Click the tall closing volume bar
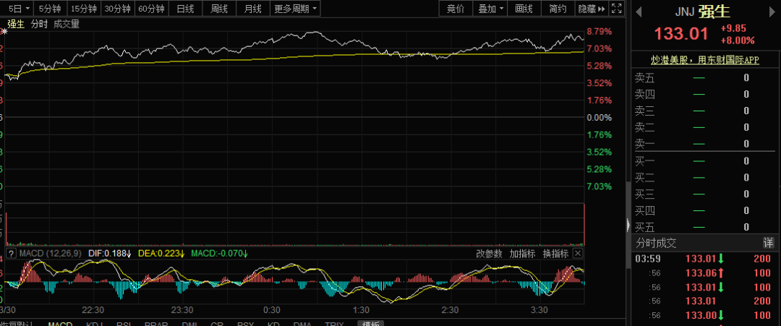The width and height of the screenshot is (781, 326). [584, 224]
